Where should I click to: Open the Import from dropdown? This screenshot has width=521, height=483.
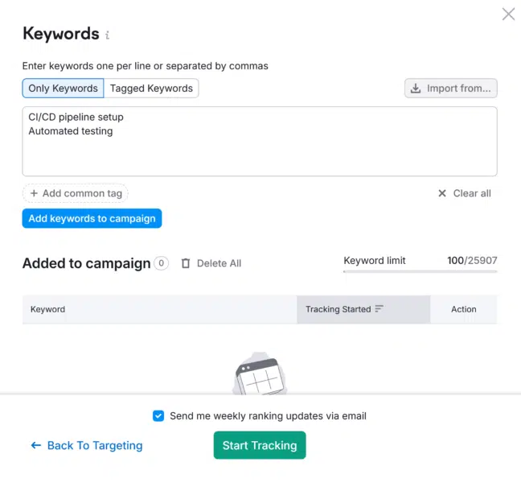(x=451, y=89)
